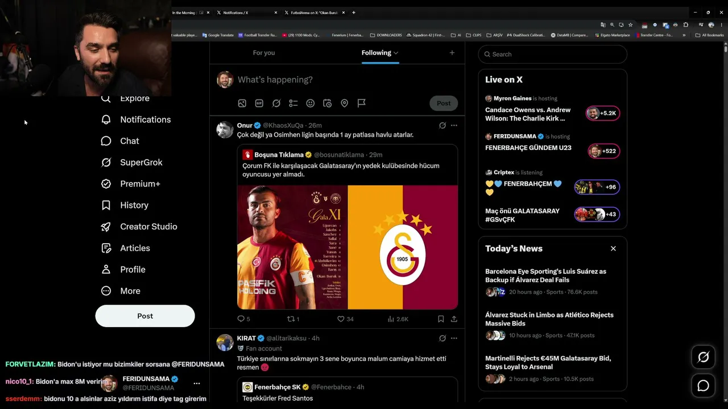
Task: Read Barcelona Eye Sporting's Luis Suárez story
Action: [x=553, y=282]
